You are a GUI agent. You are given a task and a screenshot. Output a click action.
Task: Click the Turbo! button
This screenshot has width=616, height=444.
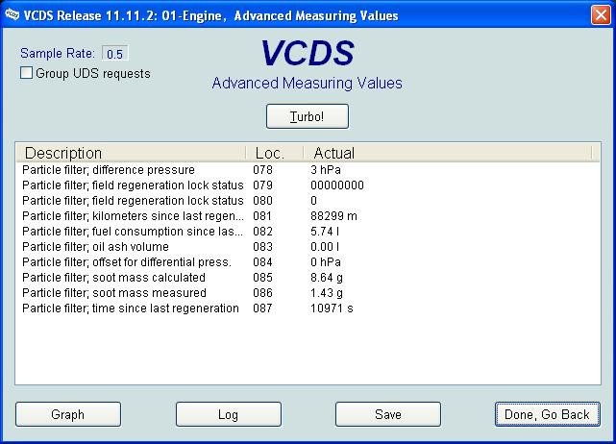[308, 116]
